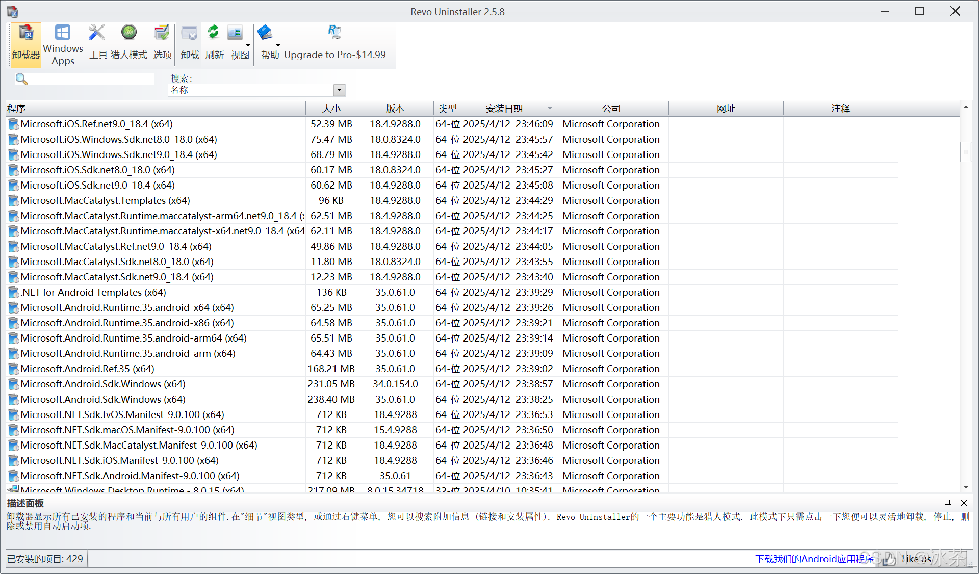Close the description panel (描述面板)
Screen dimensions: 979x574
[964, 503]
